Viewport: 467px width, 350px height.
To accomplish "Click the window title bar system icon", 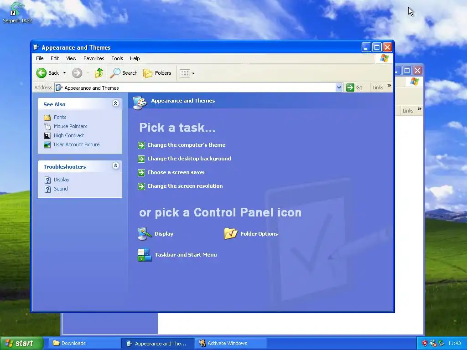I will 36,47.
